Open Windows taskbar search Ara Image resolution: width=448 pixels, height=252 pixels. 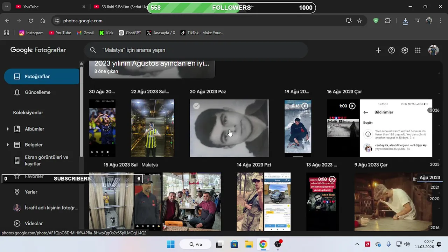point(195,244)
